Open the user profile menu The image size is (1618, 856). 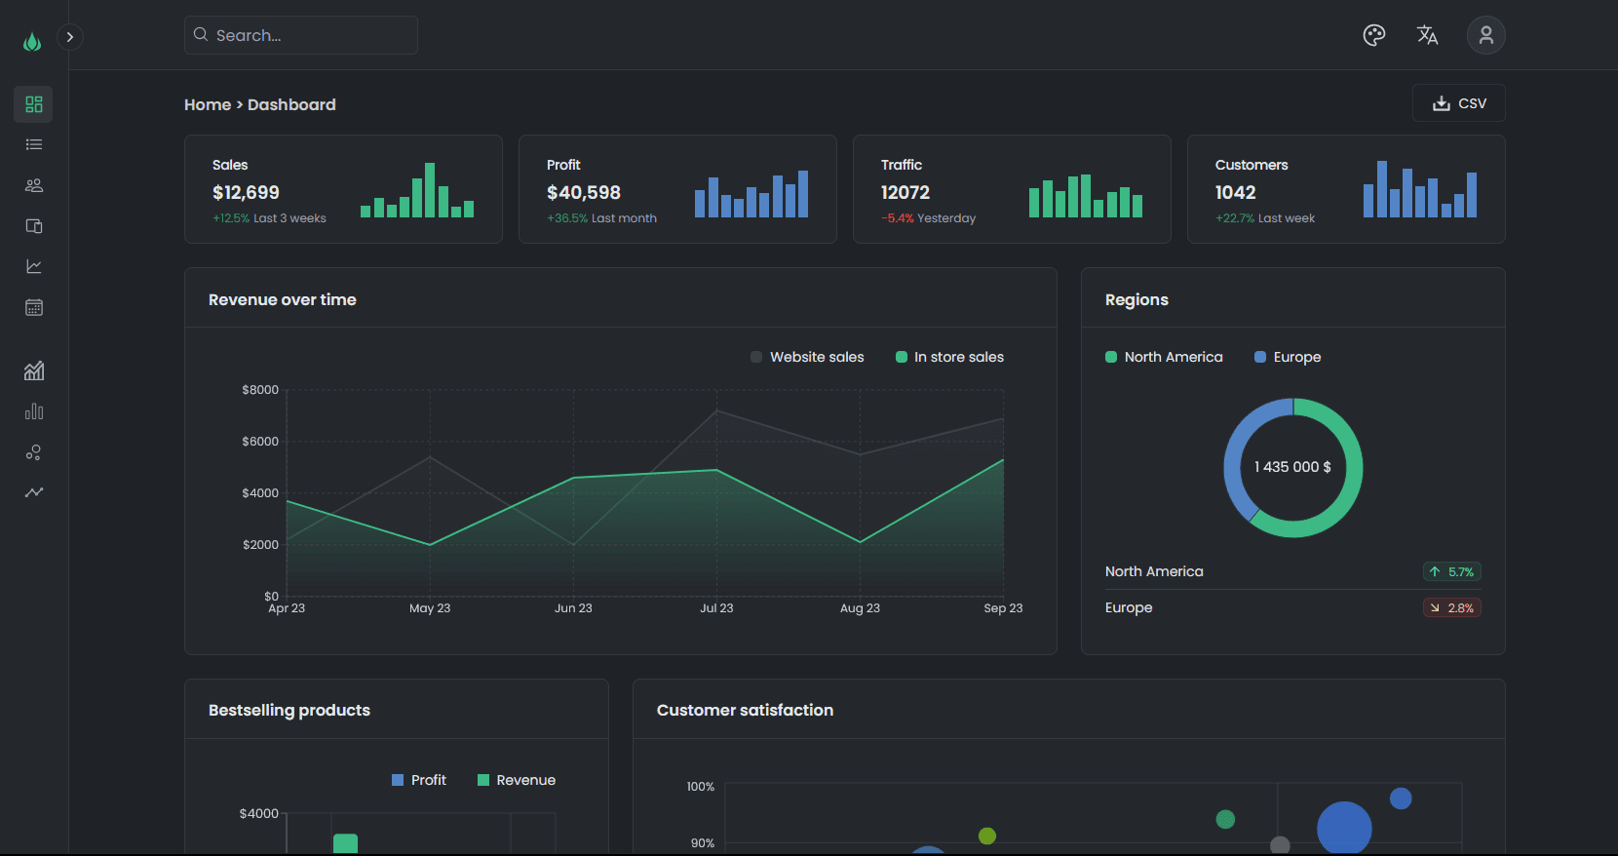click(1485, 35)
